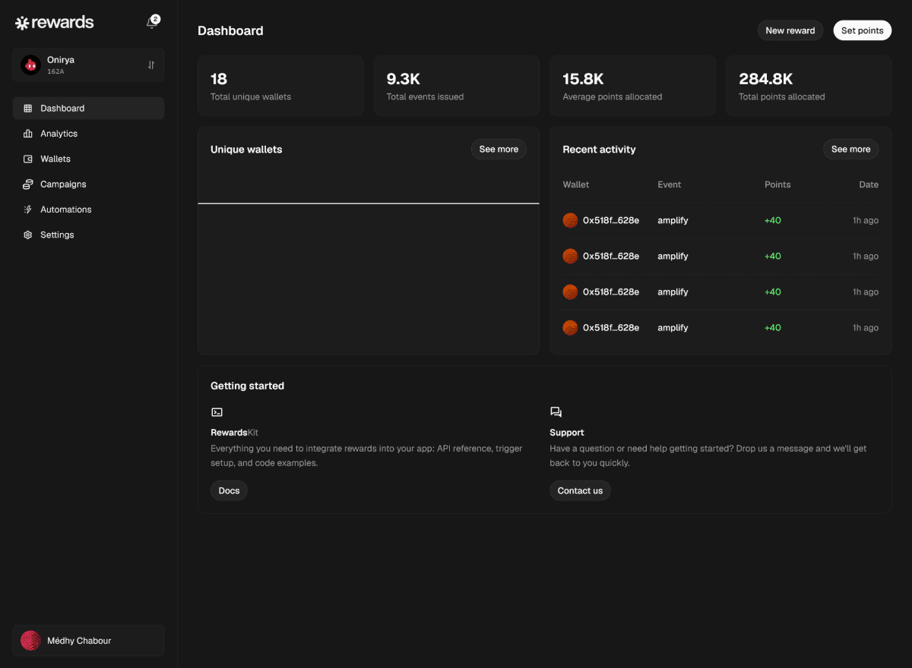
Task: Click the New reward button
Action: click(790, 30)
